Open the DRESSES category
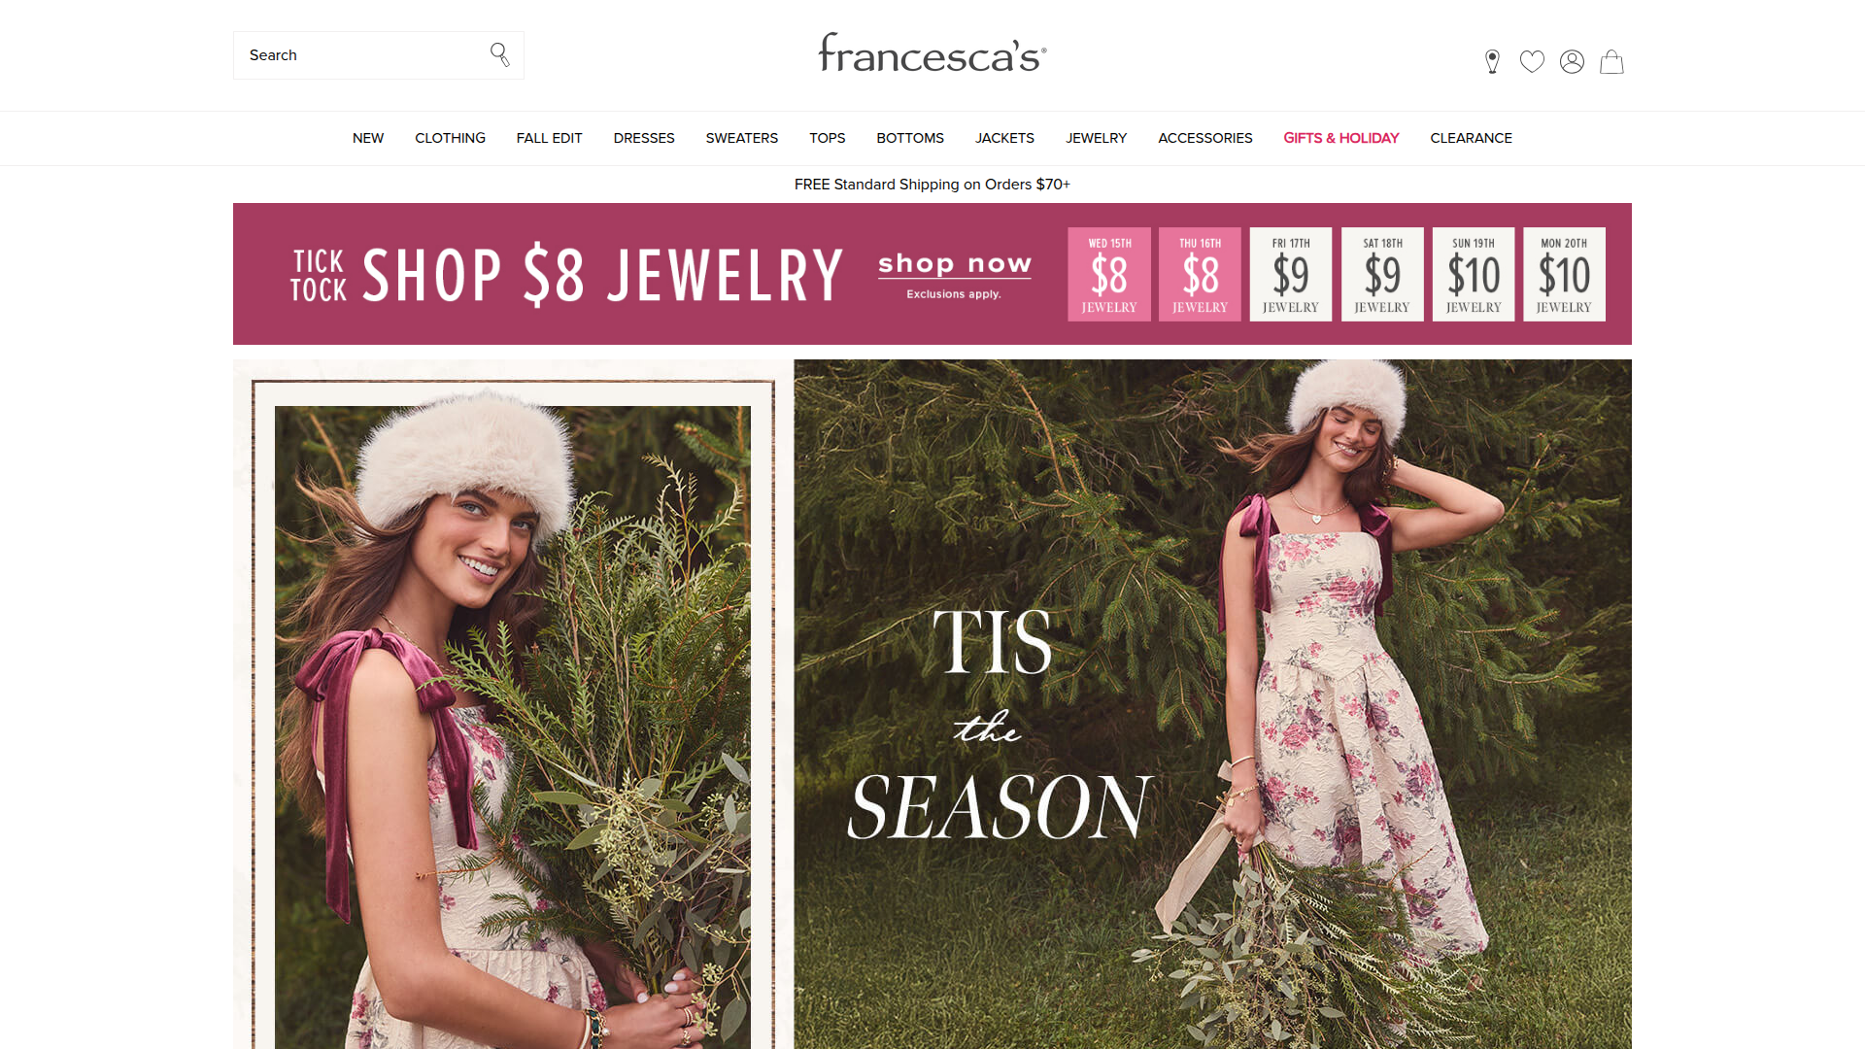Screen dimensions: 1865x1049 point(644,138)
